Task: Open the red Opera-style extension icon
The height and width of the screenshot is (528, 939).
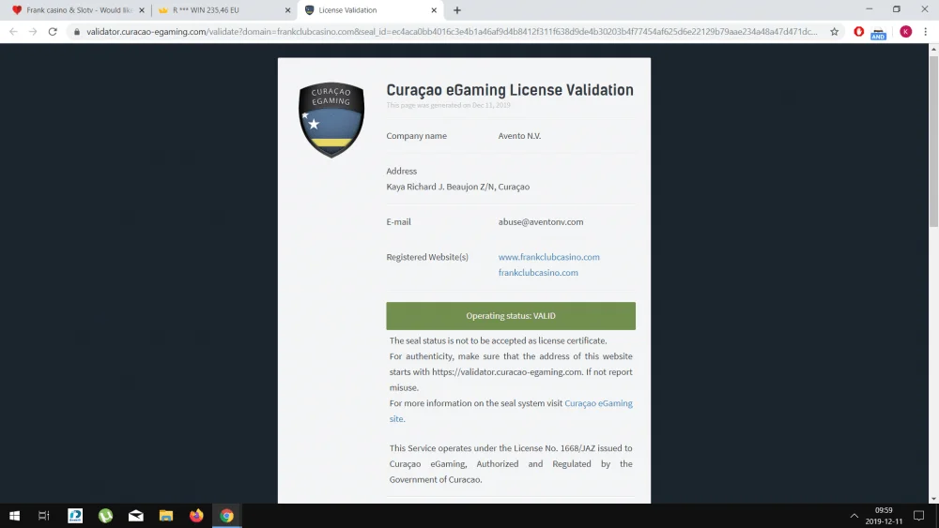Action: click(859, 32)
